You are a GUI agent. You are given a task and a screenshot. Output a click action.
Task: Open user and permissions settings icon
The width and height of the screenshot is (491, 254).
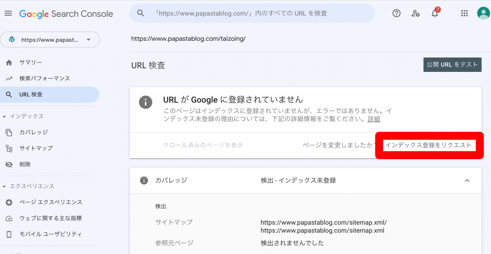pos(415,13)
